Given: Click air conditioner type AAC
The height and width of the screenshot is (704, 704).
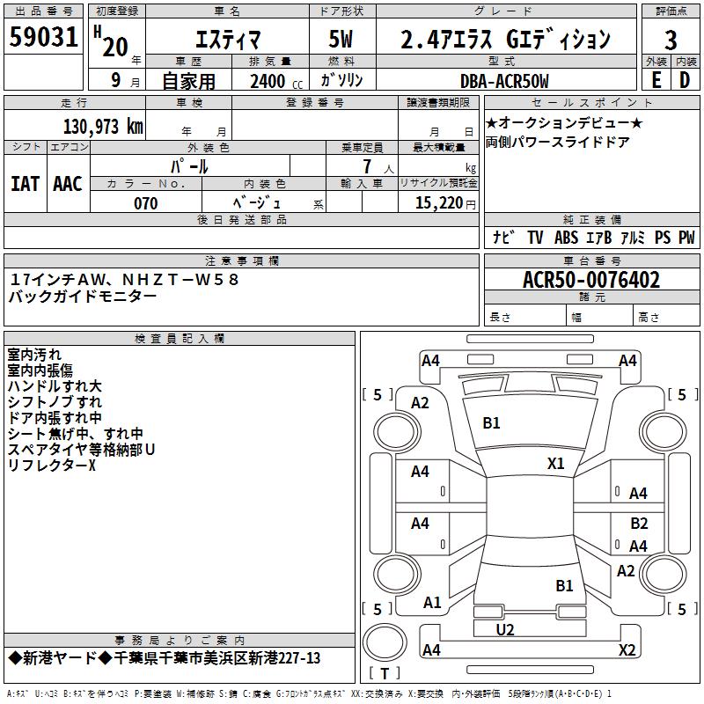Looking at the screenshot, I should point(68,184).
